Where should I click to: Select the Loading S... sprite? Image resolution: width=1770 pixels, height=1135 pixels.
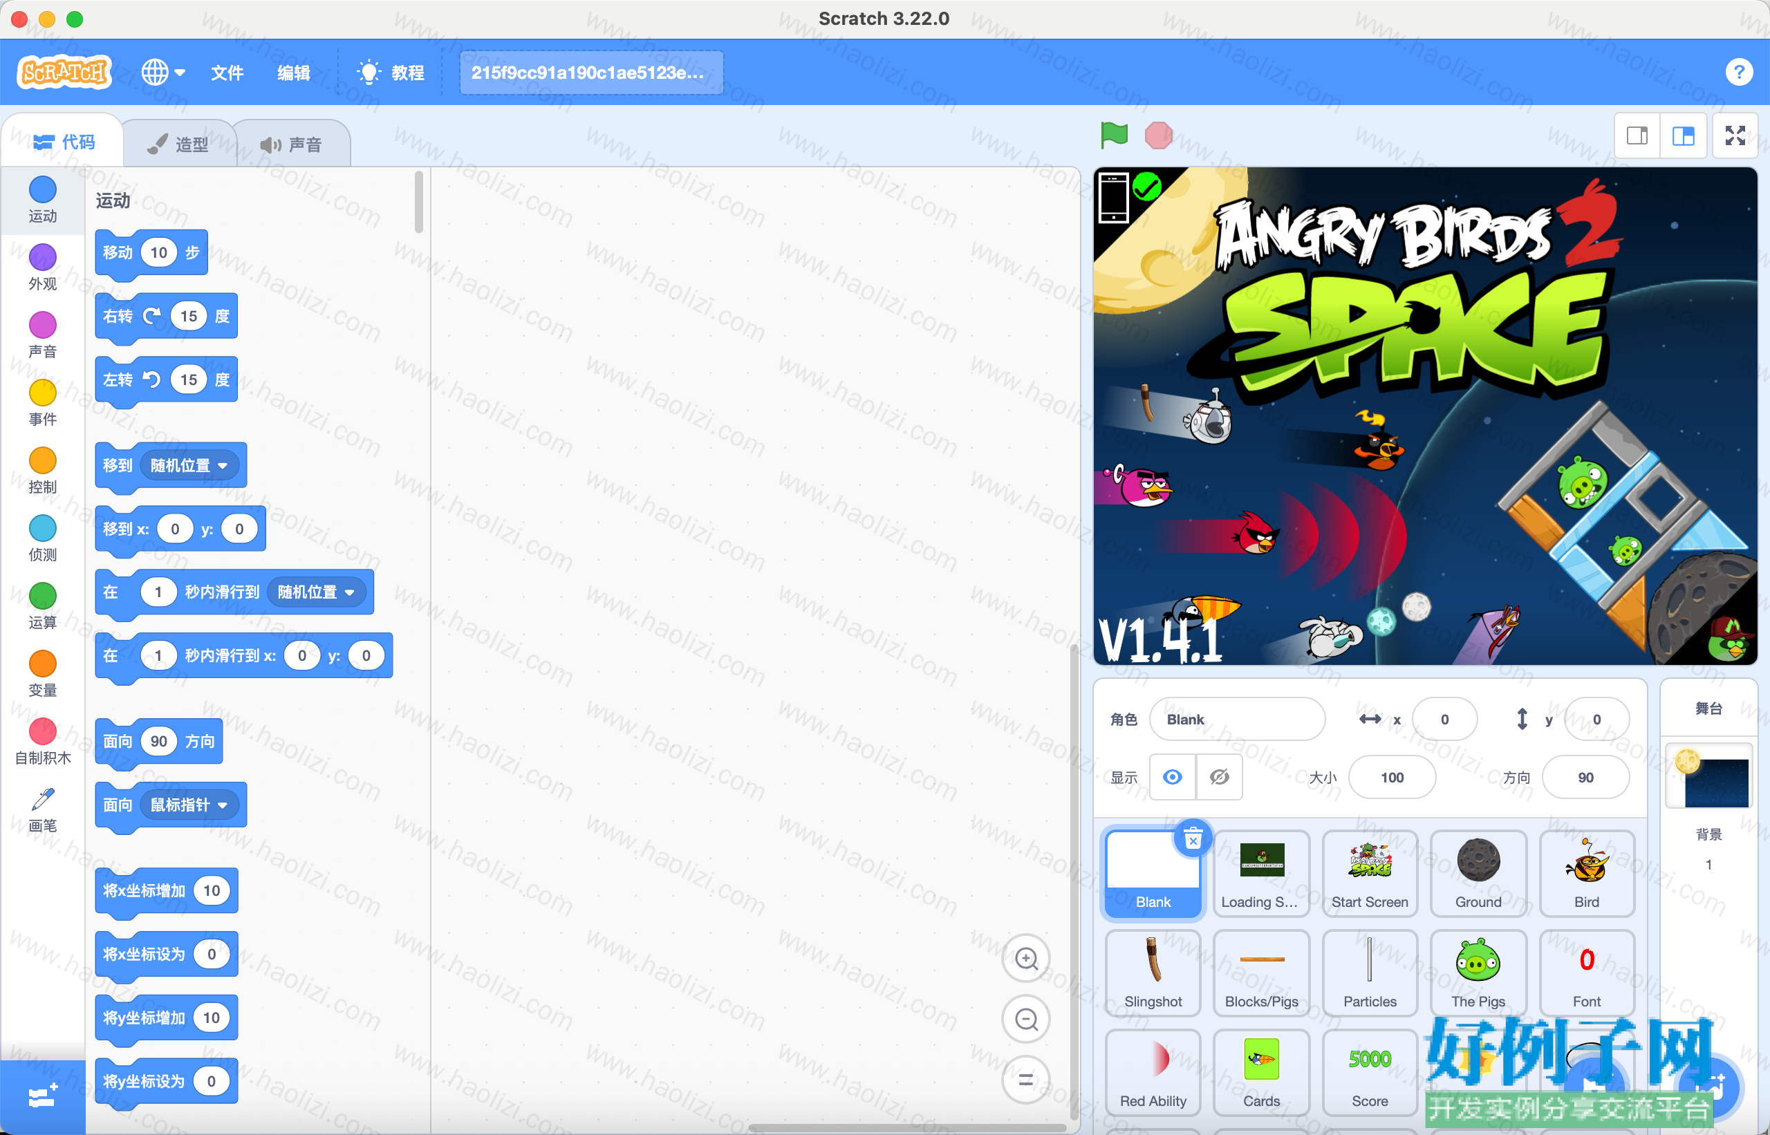1261,873
